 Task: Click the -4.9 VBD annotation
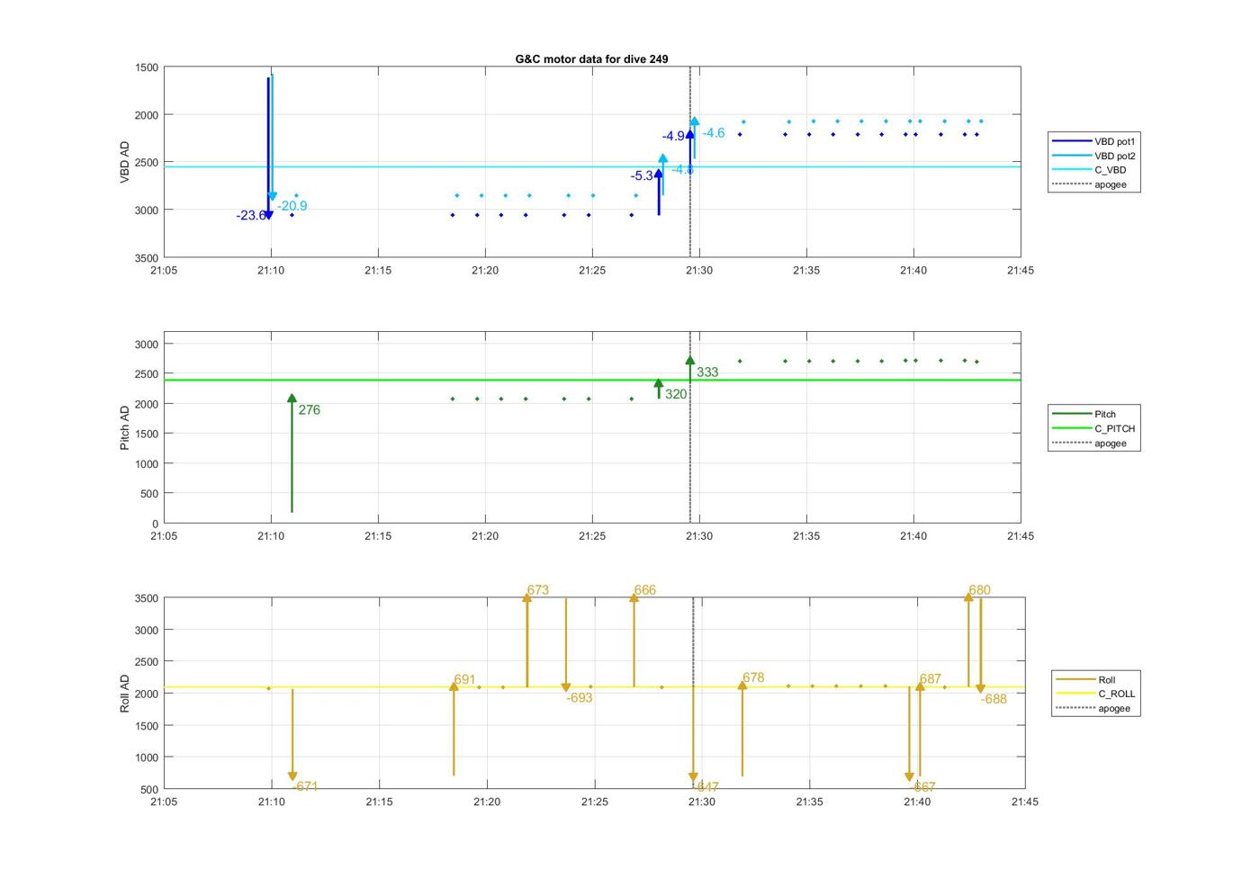[x=673, y=136]
